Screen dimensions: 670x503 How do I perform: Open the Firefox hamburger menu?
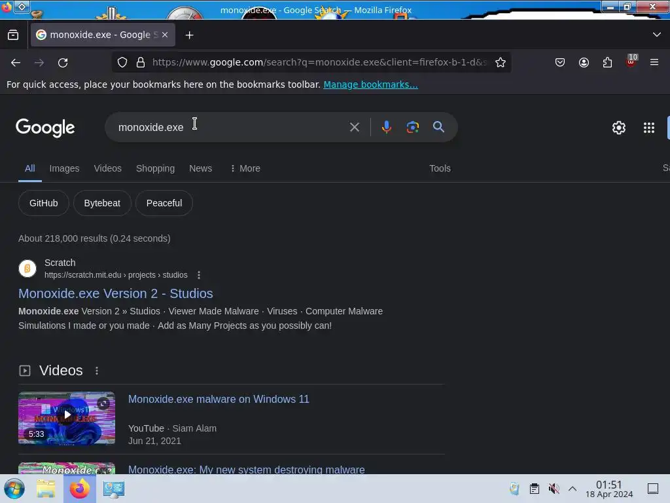(654, 62)
